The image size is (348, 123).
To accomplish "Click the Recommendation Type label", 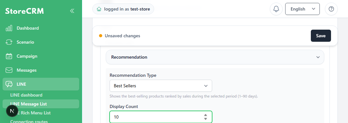I will point(133,75).
